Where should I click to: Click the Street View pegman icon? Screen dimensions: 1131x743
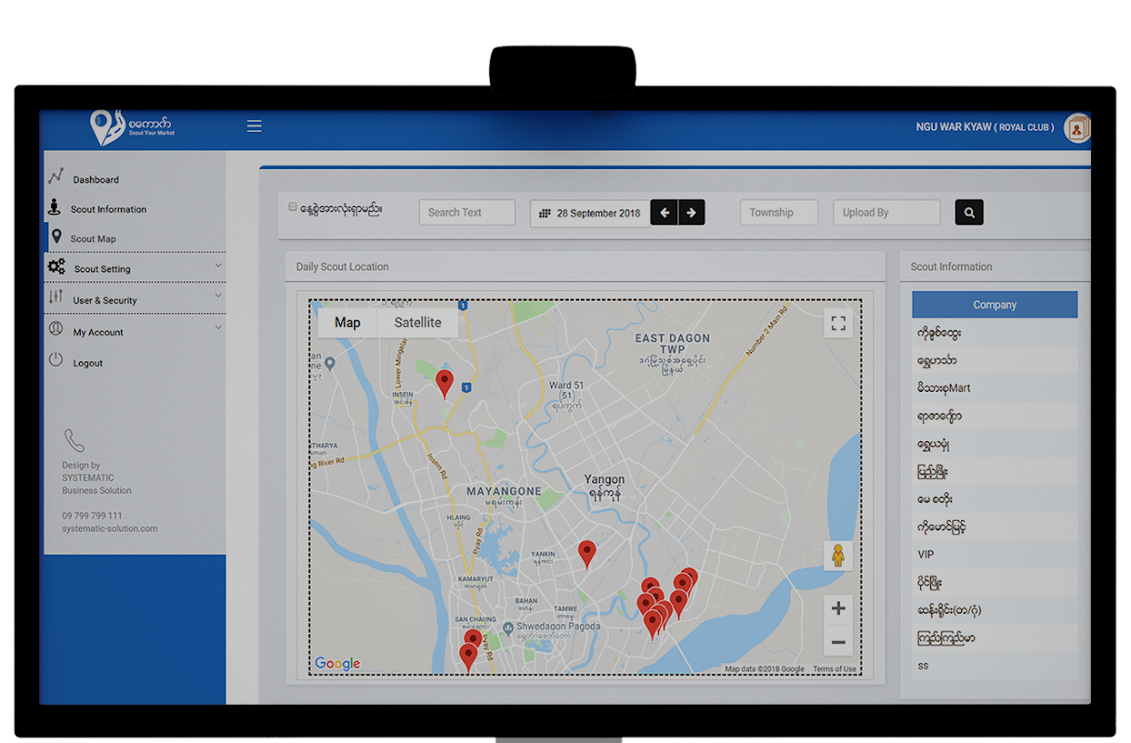tap(838, 555)
